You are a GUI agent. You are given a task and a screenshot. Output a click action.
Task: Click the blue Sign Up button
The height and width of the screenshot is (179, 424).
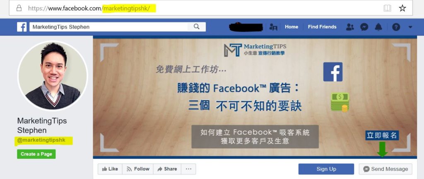(326, 169)
